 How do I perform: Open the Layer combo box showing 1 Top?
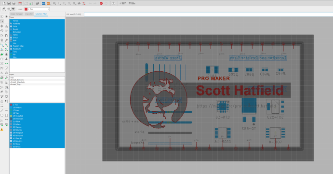coord(37,9)
